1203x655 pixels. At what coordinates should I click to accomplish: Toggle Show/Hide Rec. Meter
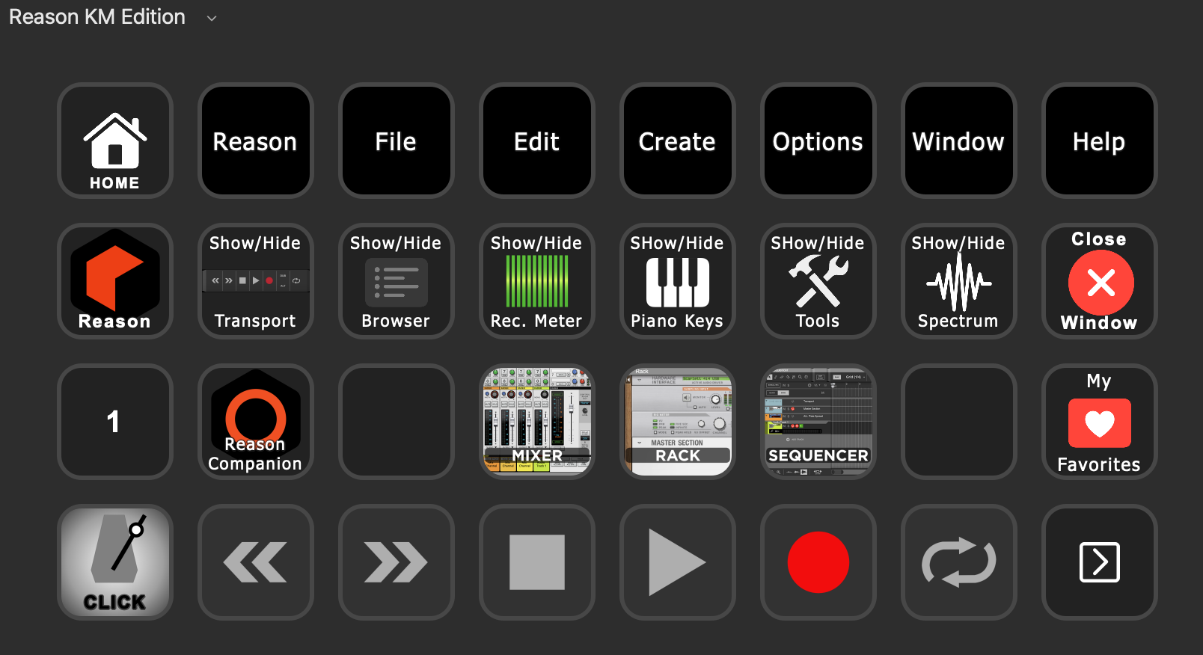[537, 281]
